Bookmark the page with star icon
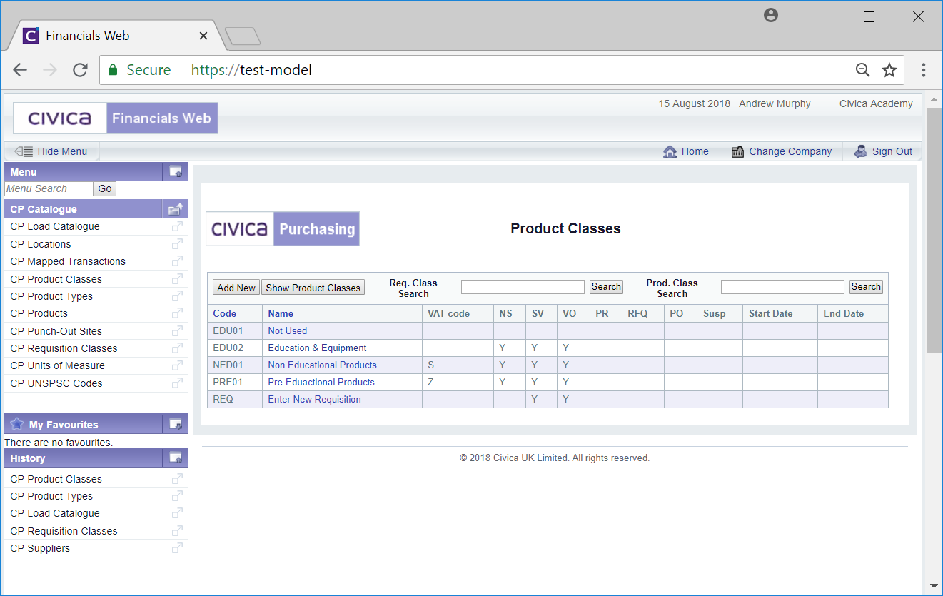 [x=889, y=70]
